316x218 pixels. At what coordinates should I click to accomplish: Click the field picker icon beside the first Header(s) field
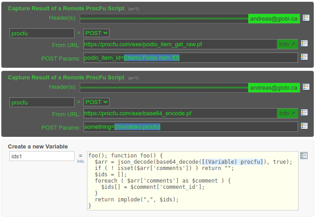(x=306, y=18)
